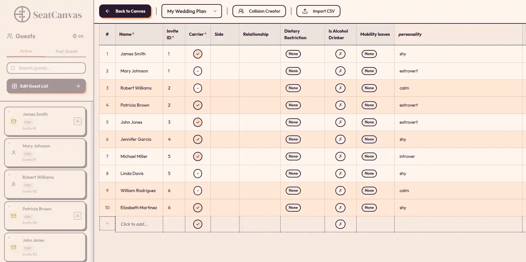
Task: Toggle carrier status for William Rodriguez
Action: pyautogui.click(x=198, y=190)
